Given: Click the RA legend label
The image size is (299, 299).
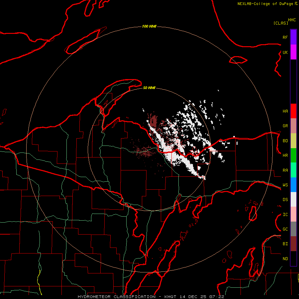Looking at the screenshot, I should pos(285,170).
